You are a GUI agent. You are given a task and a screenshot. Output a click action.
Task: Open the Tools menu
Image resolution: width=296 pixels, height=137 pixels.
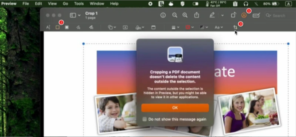pyautogui.click(x=79, y=4)
